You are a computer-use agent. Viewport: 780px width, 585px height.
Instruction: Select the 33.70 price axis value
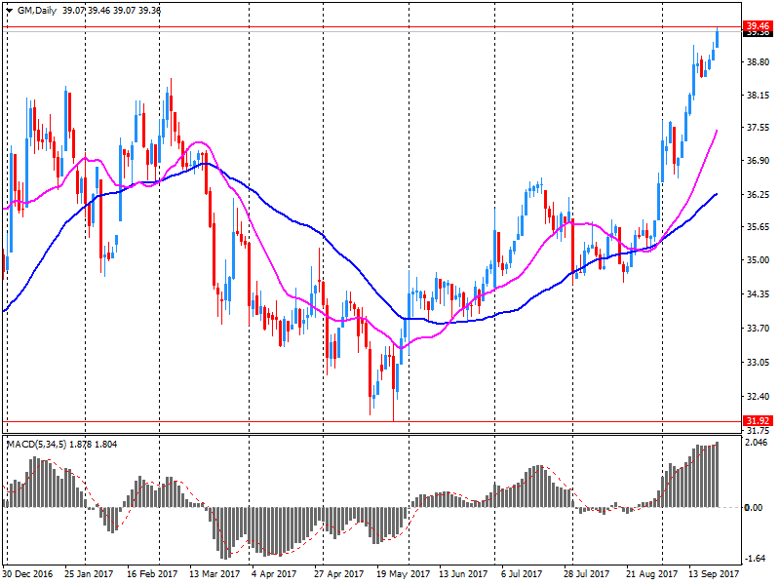point(759,329)
